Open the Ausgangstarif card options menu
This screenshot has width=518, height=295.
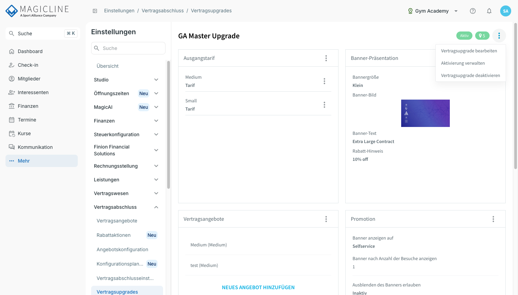point(326,58)
